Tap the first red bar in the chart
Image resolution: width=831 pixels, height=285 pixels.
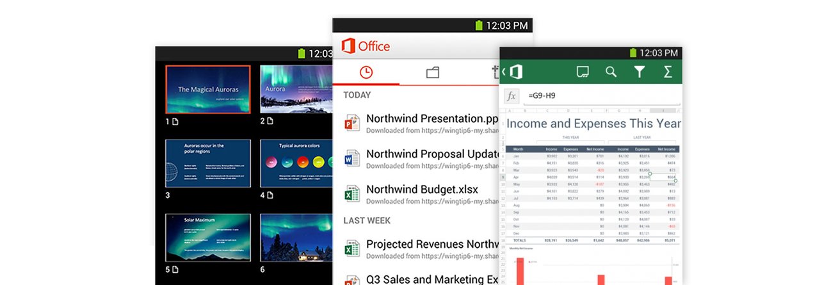point(520,272)
